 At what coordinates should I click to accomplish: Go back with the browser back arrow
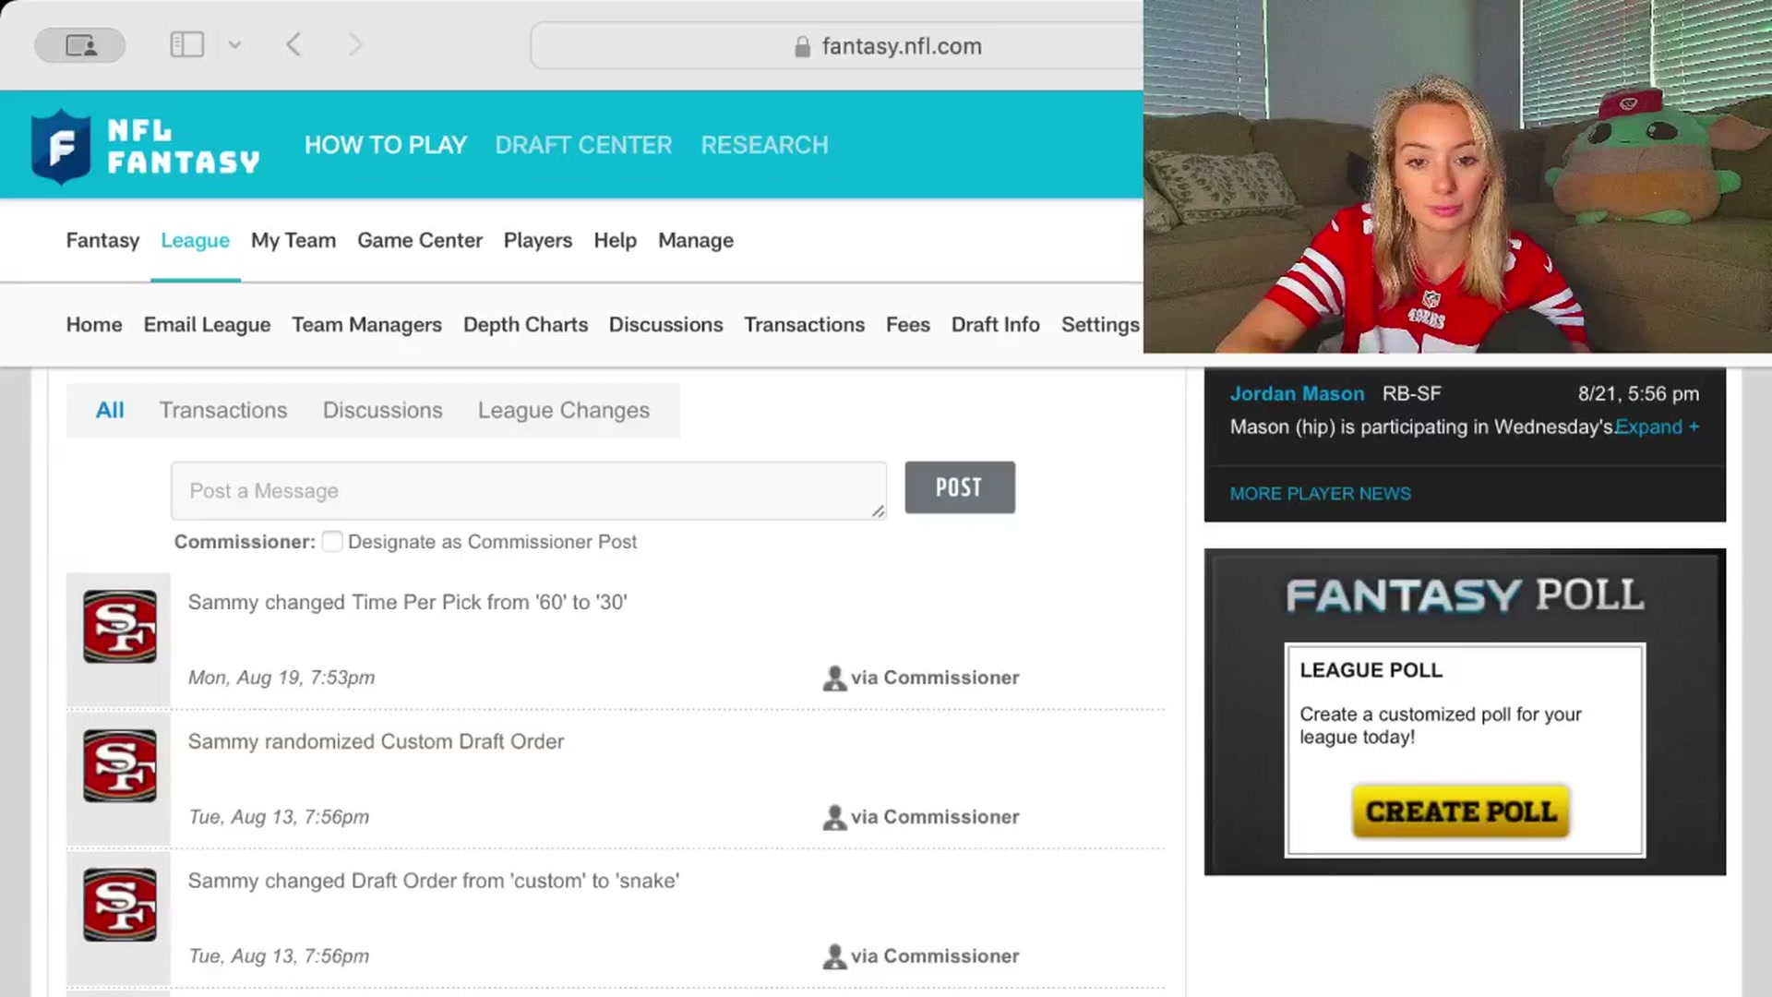point(293,44)
